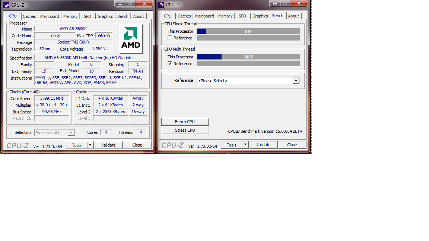
Task: Click the Single Thread 914 score bar
Action: (248, 31)
